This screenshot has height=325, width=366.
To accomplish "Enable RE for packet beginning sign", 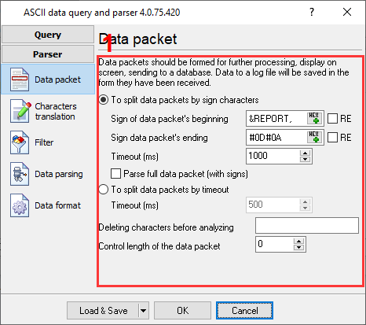I will pyautogui.click(x=332, y=119).
